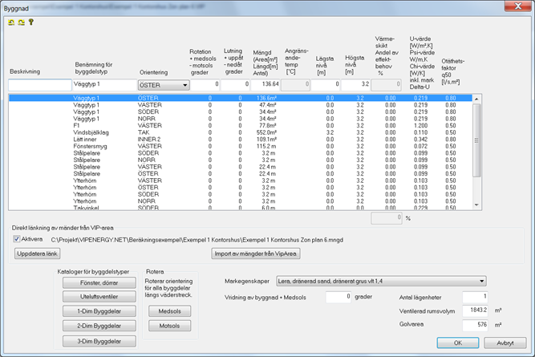Select the Ytterhörn VÄSTER row
The image size is (535, 357).
pyautogui.click(x=241, y=181)
